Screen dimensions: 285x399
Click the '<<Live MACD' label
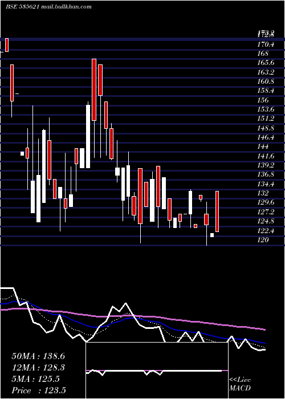(x=240, y=384)
